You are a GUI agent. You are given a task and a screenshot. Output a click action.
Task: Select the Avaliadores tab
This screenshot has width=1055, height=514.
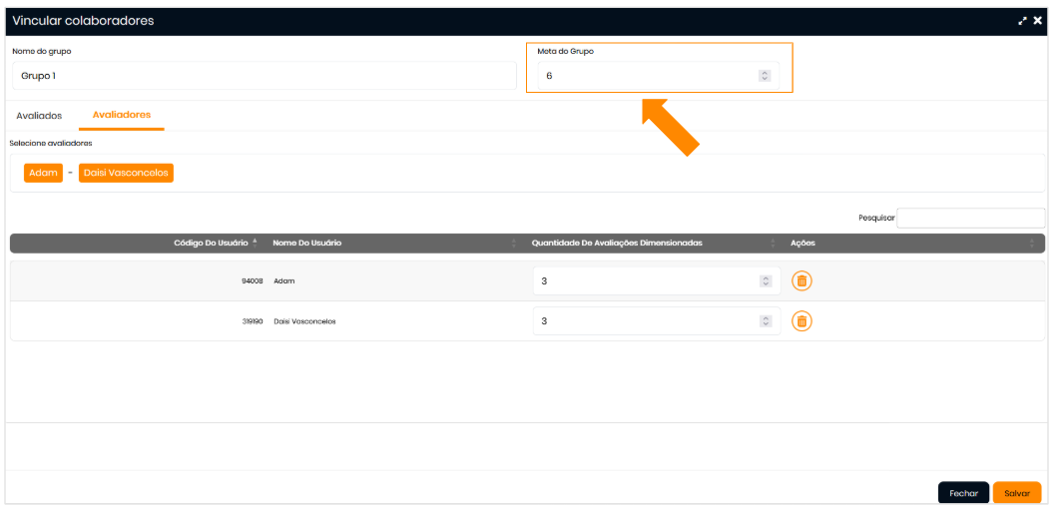click(x=122, y=115)
